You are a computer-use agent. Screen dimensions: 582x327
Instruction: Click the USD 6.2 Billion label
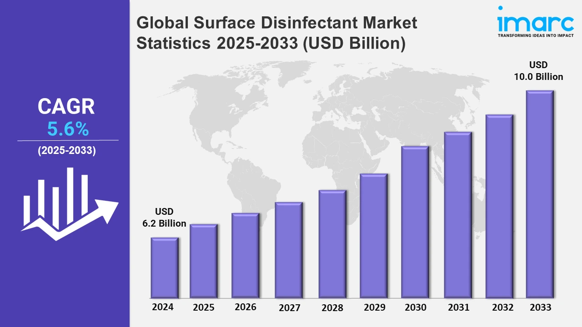pos(164,218)
